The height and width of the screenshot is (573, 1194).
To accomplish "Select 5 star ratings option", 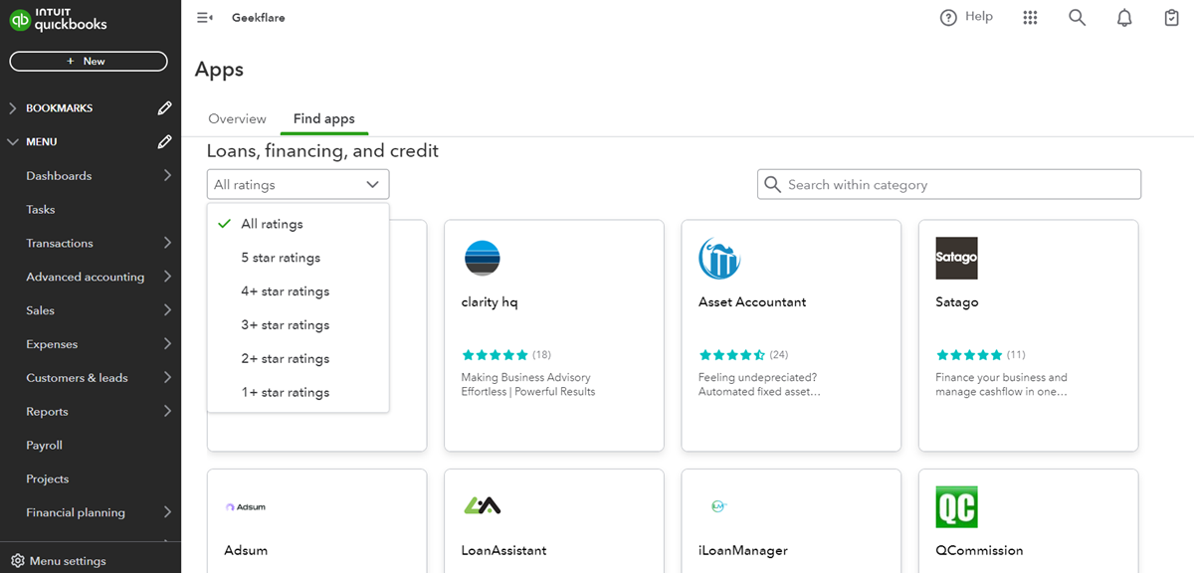I will (298, 258).
